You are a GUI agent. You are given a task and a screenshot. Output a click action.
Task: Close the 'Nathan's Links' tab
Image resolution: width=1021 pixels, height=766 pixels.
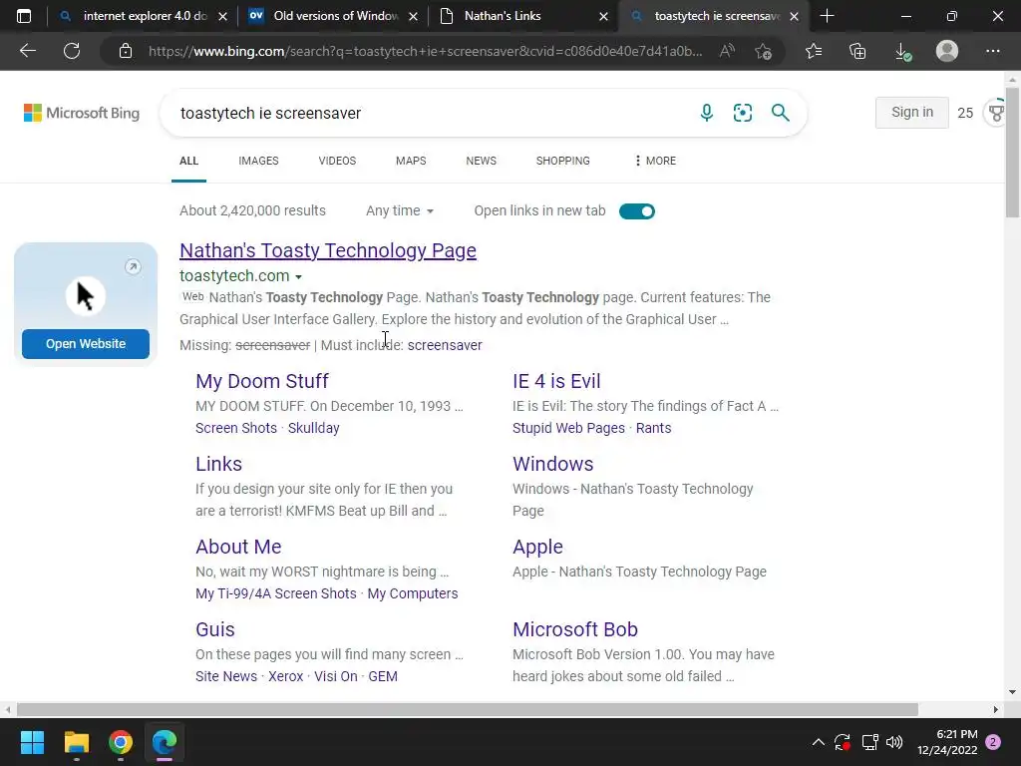click(x=603, y=16)
